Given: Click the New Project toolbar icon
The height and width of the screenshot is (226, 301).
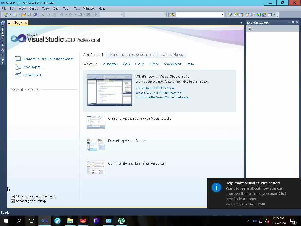Looking at the screenshot, I should pyautogui.click(x=6, y=15).
